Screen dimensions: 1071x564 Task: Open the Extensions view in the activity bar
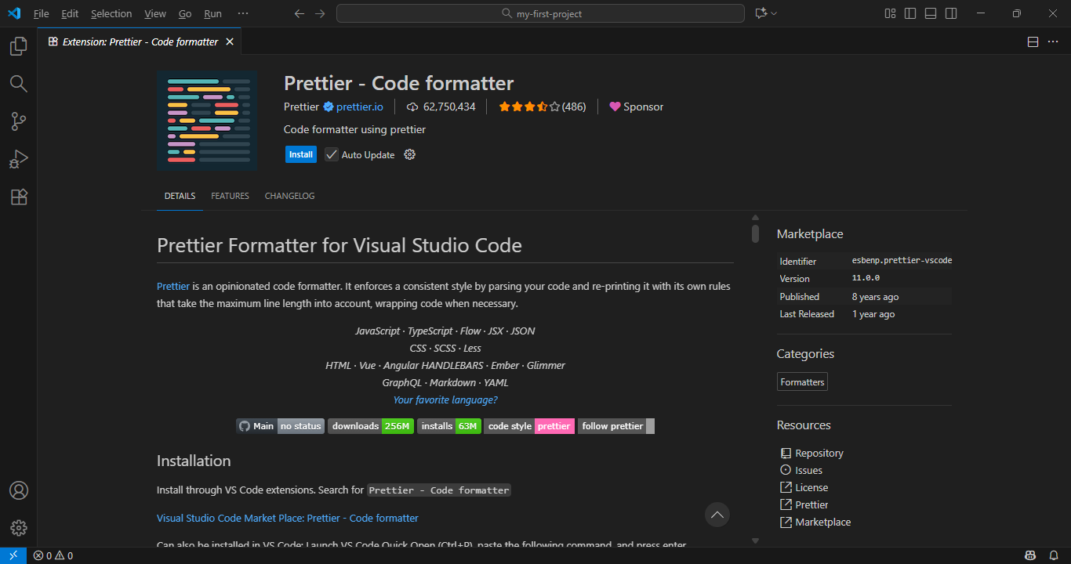pos(19,197)
